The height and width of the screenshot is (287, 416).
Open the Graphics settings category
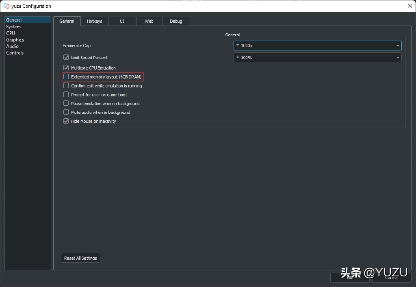click(28, 39)
